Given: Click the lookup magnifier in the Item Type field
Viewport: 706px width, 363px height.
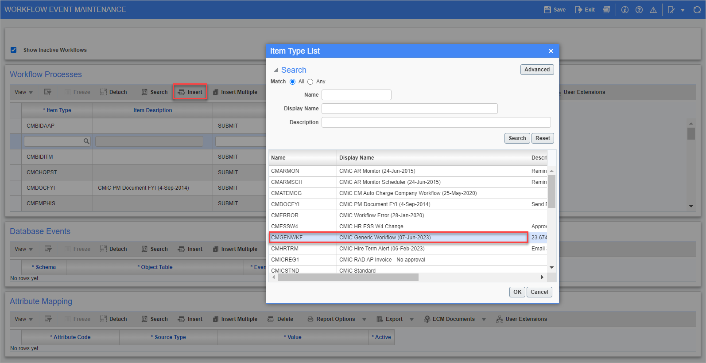Looking at the screenshot, I should pyautogui.click(x=86, y=141).
